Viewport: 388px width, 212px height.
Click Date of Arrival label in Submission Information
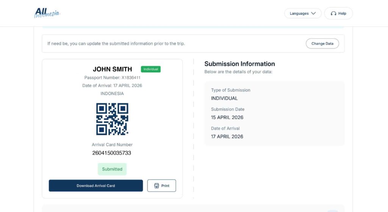pos(225,129)
